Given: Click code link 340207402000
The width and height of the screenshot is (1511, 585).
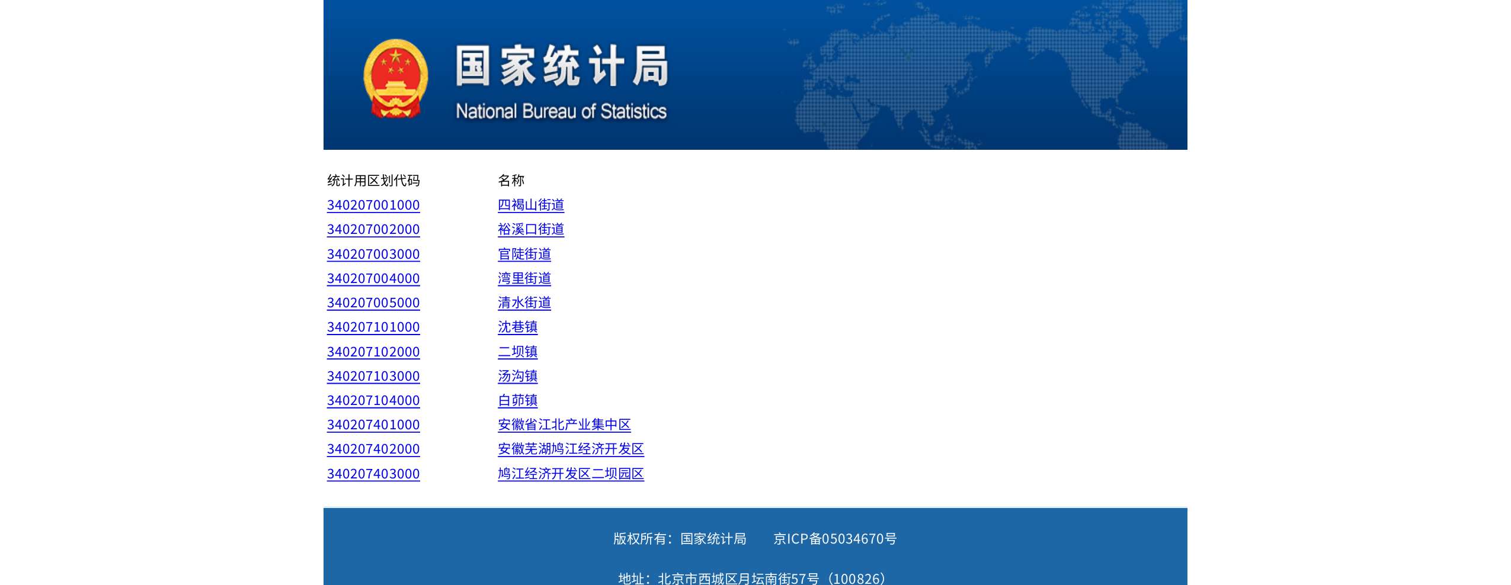Looking at the screenshot, I should [x=373, y=449].
